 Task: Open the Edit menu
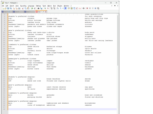(x=7, y=6)
